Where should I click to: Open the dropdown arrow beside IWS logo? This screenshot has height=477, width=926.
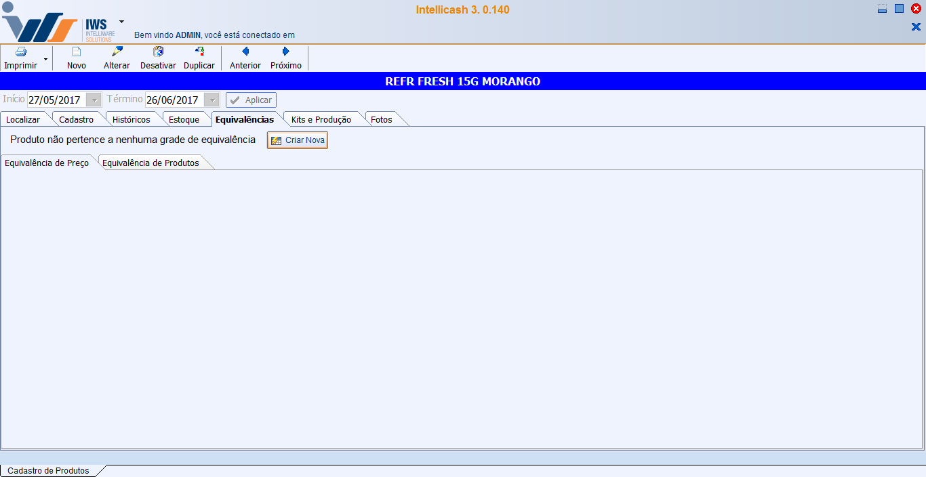point(121,22)
